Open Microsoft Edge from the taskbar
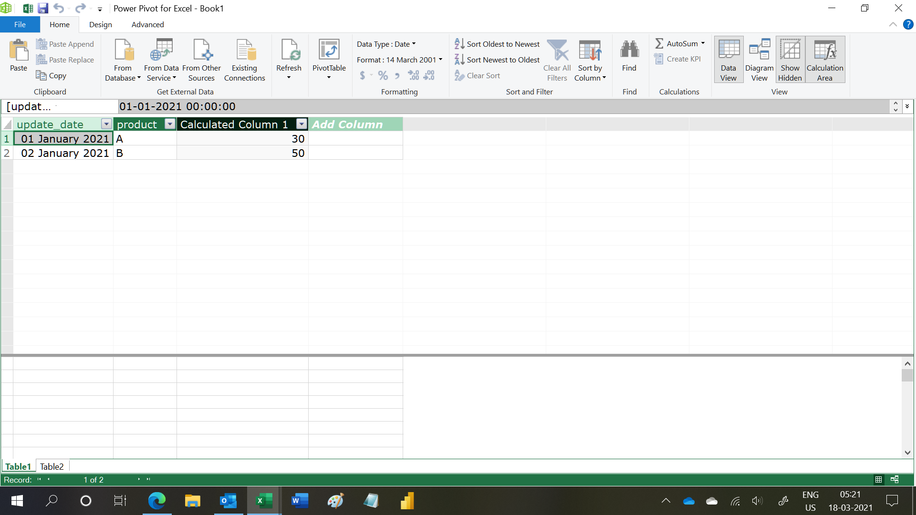The image size is (916, 515). coord(156,500)
